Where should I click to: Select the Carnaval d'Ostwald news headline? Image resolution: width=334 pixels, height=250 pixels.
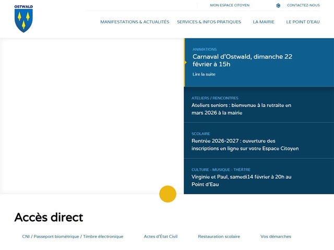tap(242, 60)
